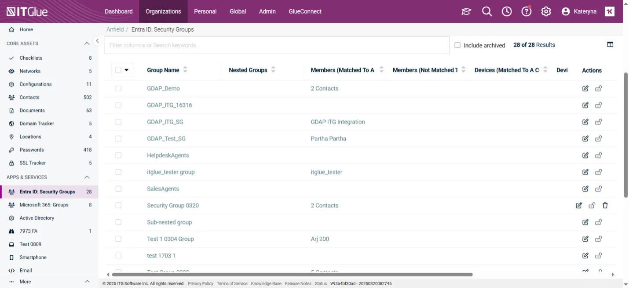Open the recent history clock icon
The image size is (629, 290).
pyautogui.click(x=507, y=11)
